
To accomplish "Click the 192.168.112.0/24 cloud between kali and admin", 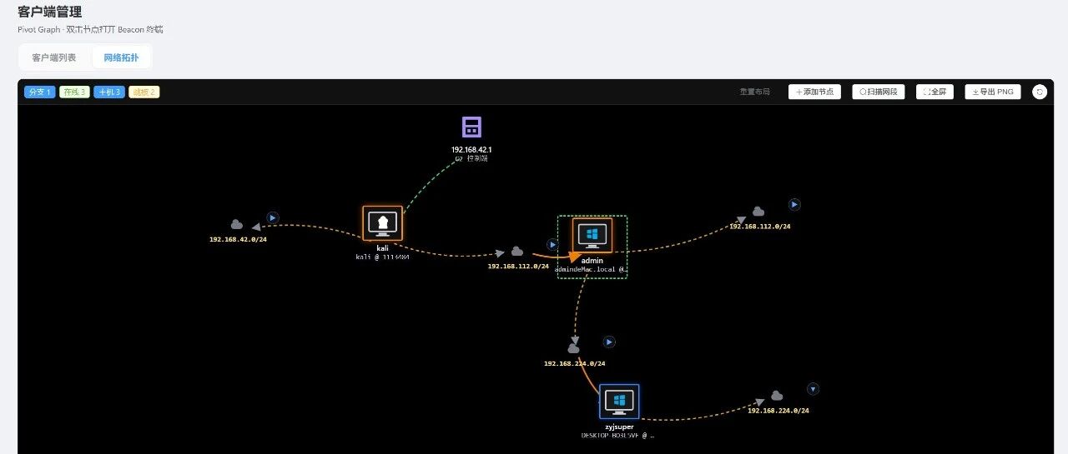I will [x=517, y=252].
